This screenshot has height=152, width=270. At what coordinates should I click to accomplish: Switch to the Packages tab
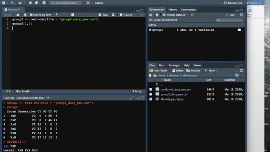point(174,65)
